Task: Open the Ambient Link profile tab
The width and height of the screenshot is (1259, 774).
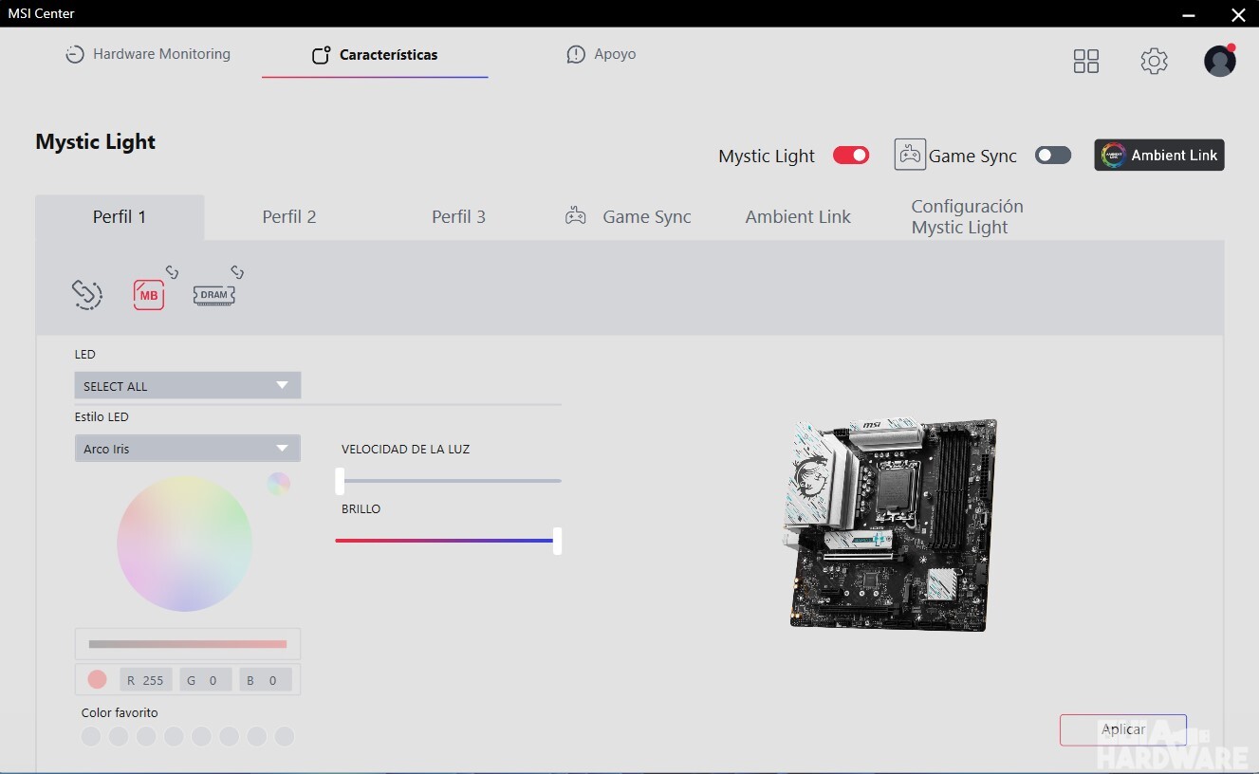Action: 798,217
